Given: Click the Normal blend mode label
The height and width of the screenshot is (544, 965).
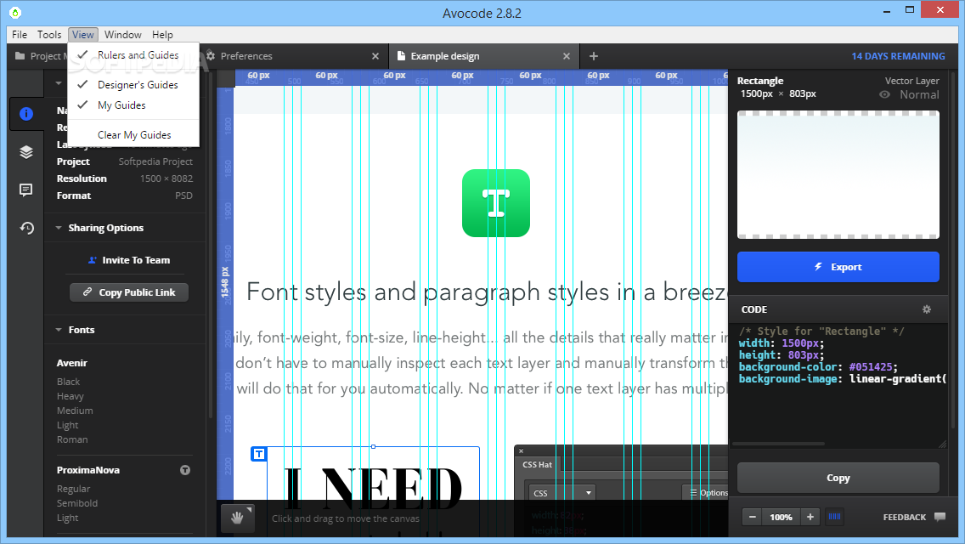Looking at the screenshot, I should click(919, 94).
